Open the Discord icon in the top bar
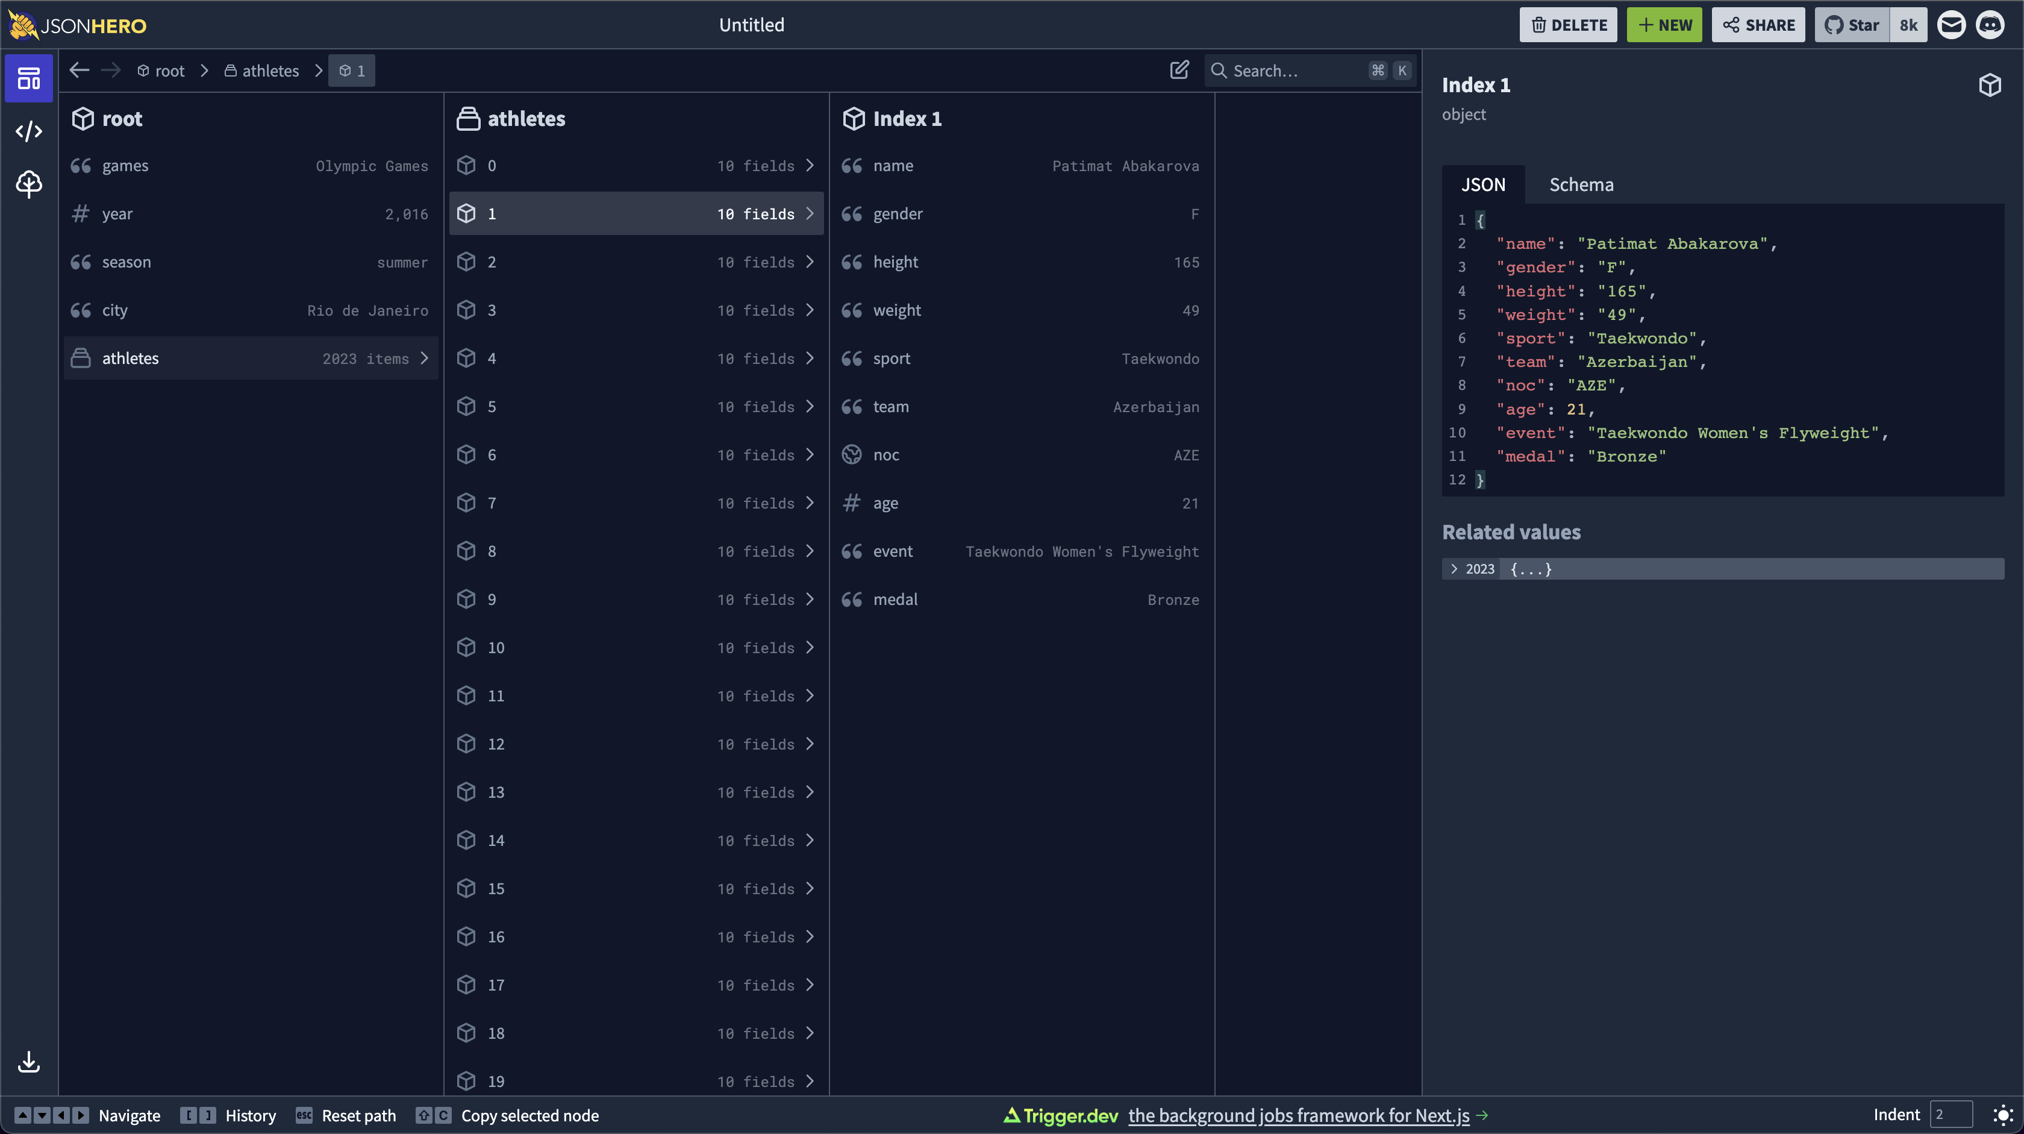Viewport: 2024px width, 1134px height. tap(1991, 24)
